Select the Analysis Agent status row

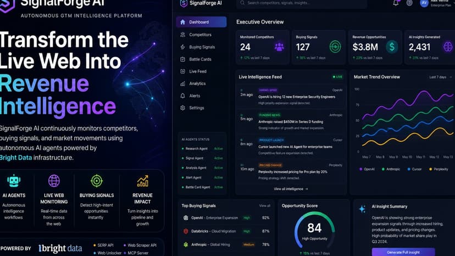(x=202, y=168)
